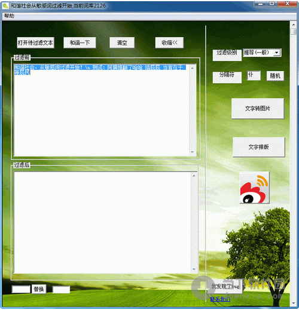Viewport: 299px width, 310px height.
Task: Click the 我发现了bug button
Action: [x=225, y=287]
